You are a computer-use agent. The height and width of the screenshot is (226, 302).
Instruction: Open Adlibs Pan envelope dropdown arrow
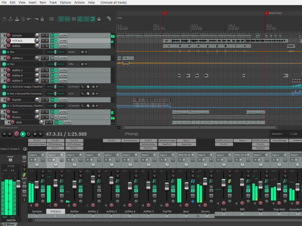click(x=86, y=52)
